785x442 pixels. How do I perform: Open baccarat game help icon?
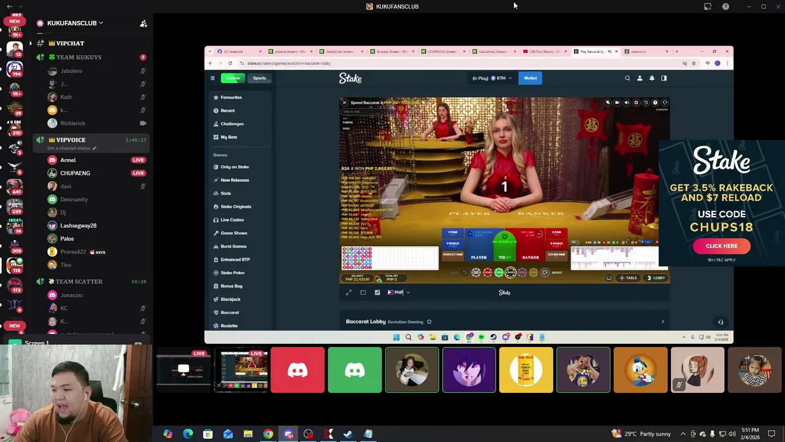(655, 103)
